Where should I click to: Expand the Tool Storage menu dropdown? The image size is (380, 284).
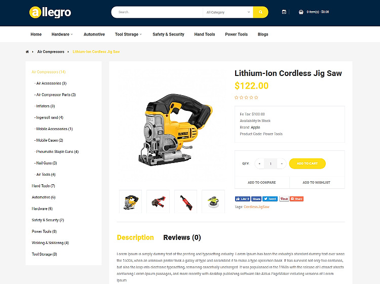[128, 34]
